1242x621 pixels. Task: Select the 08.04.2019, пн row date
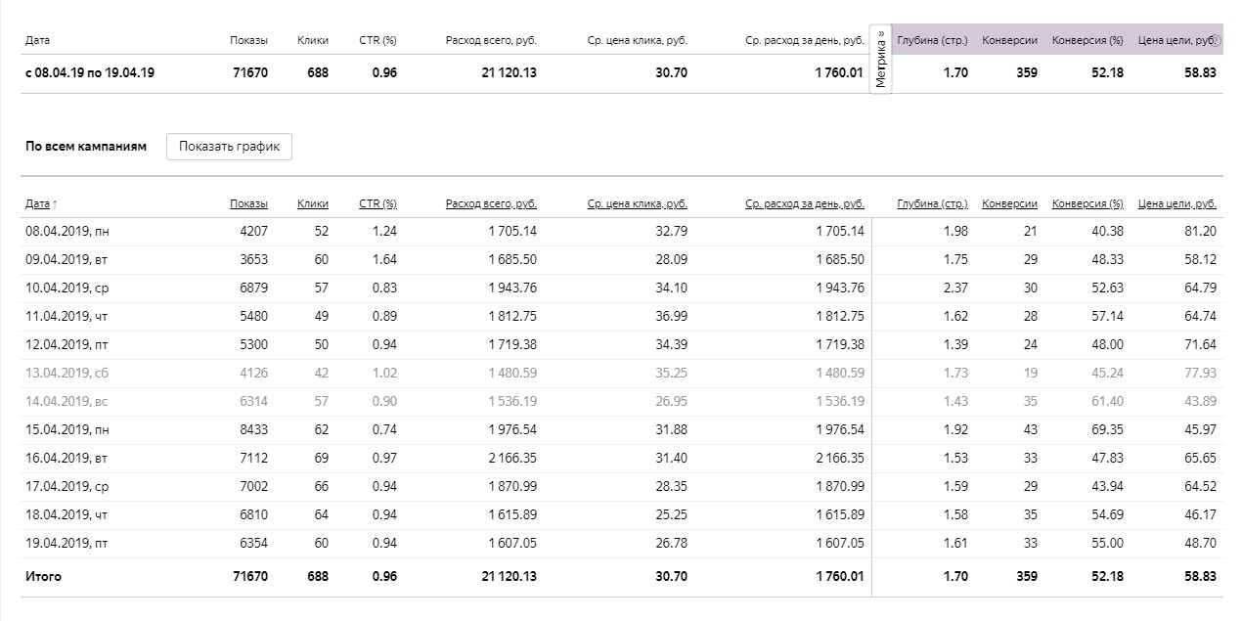67,231
